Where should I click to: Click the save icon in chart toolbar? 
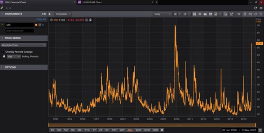coord(210,14)
